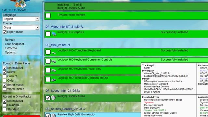Viewport: 208px width, 117px height.
Task: Enable the Worse match filter
Action: (x=5, y=89)
